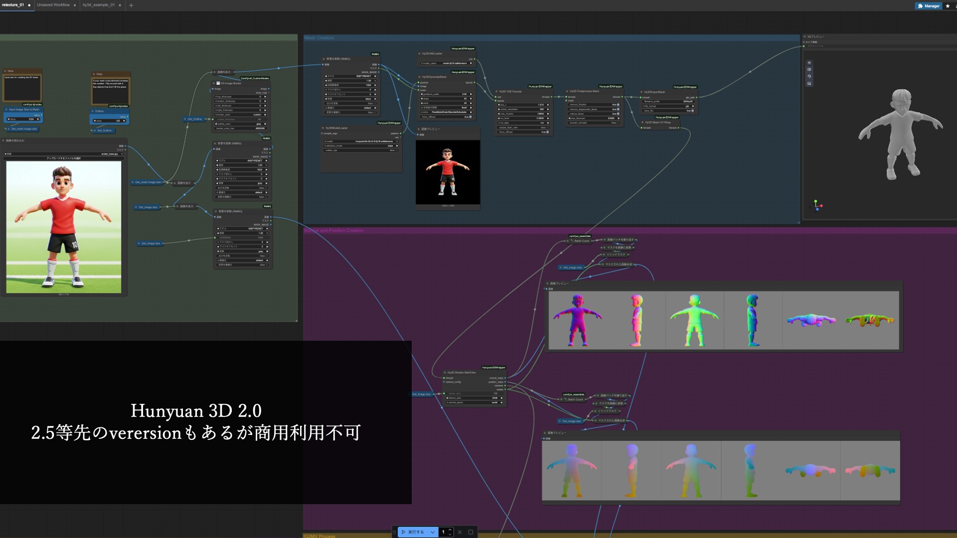957x538 pixels.
Task: Toggle the grid icon in 3D preview
Action: [x=809, y=69]
